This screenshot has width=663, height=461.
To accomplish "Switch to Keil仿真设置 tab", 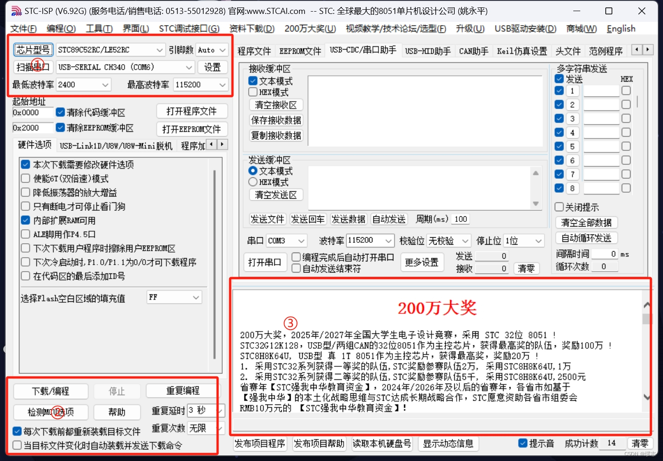I will [522, 51].
